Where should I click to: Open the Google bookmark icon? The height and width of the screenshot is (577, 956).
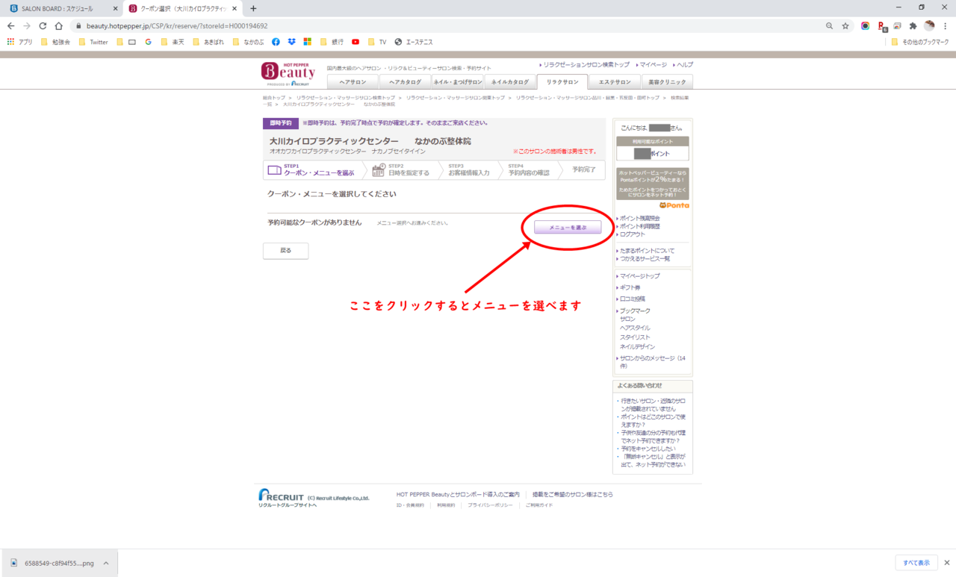click(x=148, y=42)
